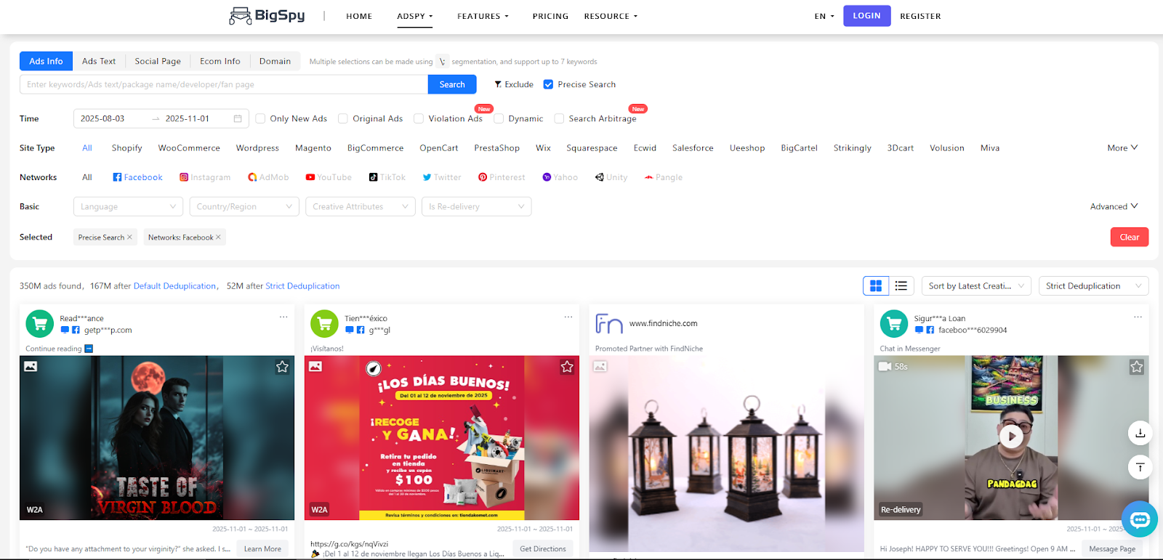Open the EN language selector
Screen dimensions: 1163x560
click(x=824, y=16)
